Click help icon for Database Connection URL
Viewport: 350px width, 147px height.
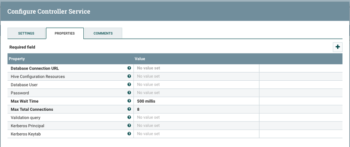tap(129, 68)
